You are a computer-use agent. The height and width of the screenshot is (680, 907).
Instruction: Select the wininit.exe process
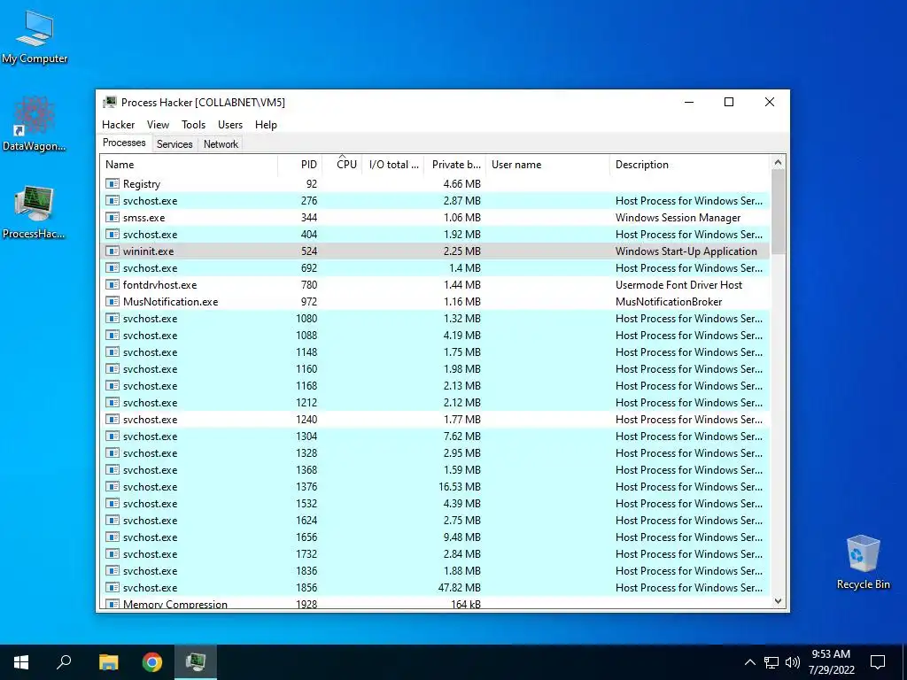(x=435, y=251)
